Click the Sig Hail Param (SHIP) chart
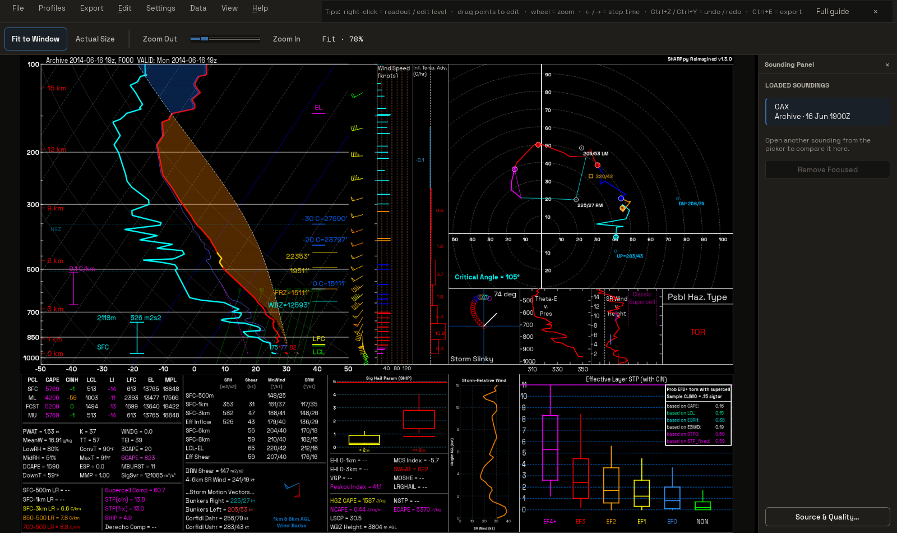Viewport: 897px width, 533px height. click(x=389, y=415)
